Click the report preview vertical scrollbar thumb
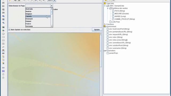Screen dimensions: 171x96 [101, 51]
